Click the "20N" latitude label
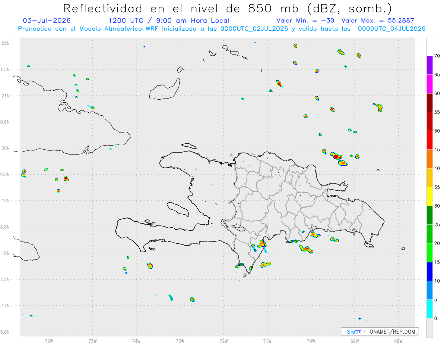The image size is (447, 346). coord(6,148)
